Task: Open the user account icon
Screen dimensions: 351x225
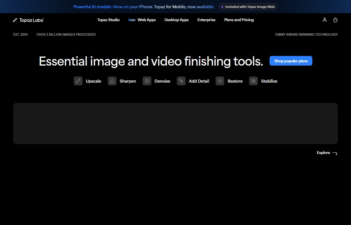Action: click(325, 20)
